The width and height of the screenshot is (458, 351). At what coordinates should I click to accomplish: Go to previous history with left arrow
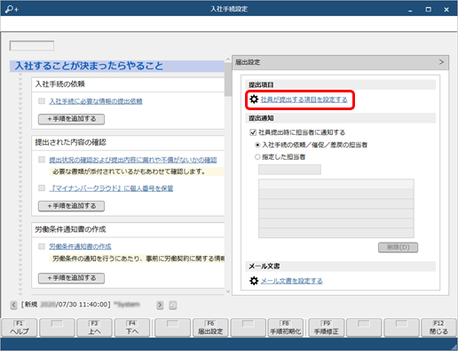click(13, 305)
